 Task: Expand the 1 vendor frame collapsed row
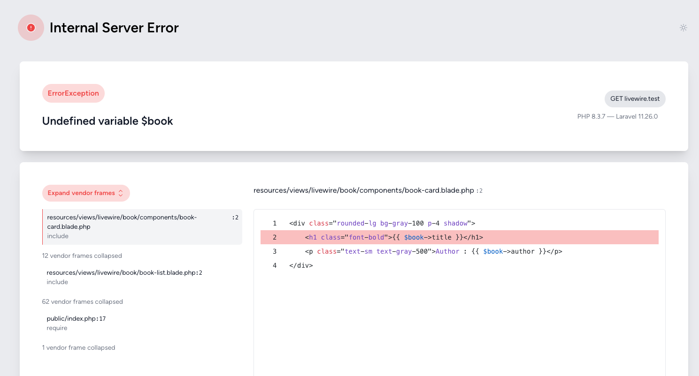coord(79,347)
